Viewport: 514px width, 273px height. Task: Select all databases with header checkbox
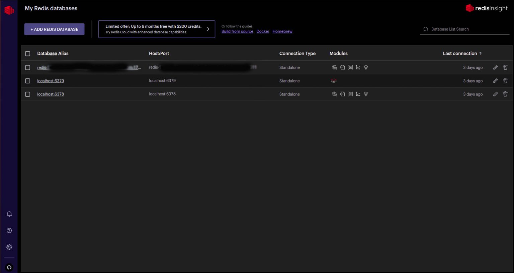[28, 54]
